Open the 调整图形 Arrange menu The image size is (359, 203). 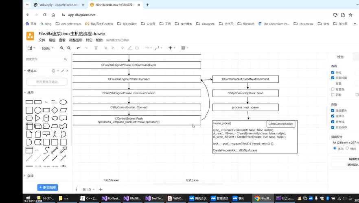pyautogui.click(x=76, y=40)
